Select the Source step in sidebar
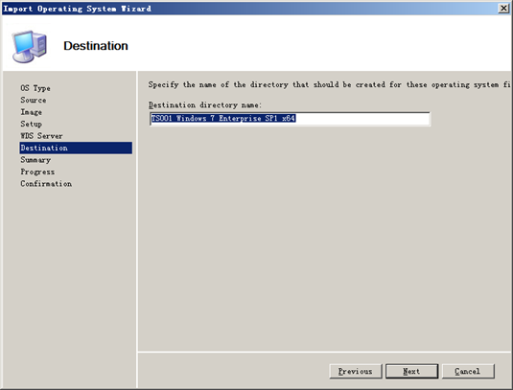The image size is (513, 390). coord(34,100)
